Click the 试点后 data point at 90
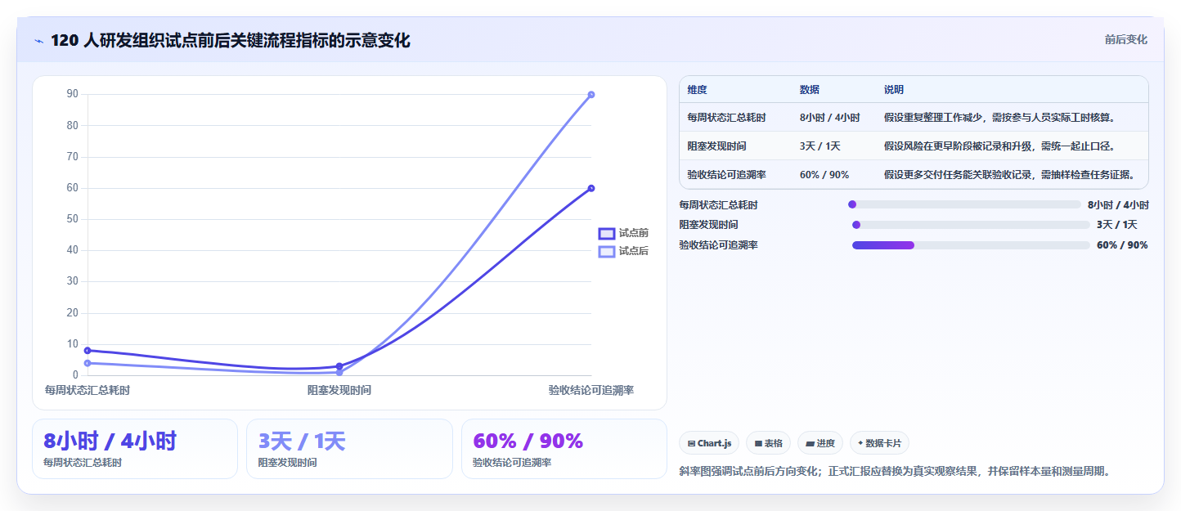The width and height of the screenshot is (1181, 511). pyautogui.click(x=591, y=95)
